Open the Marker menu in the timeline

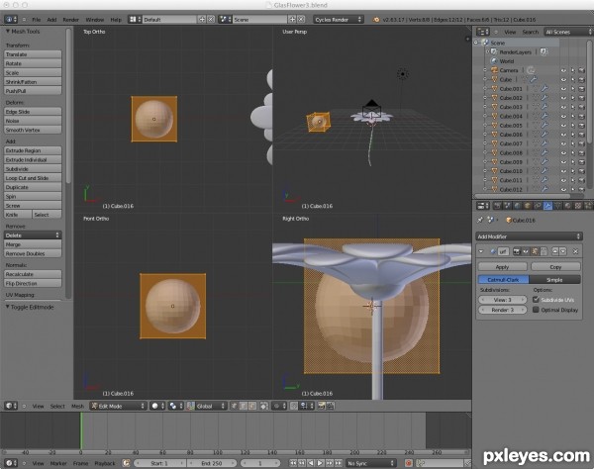point(58,463)
